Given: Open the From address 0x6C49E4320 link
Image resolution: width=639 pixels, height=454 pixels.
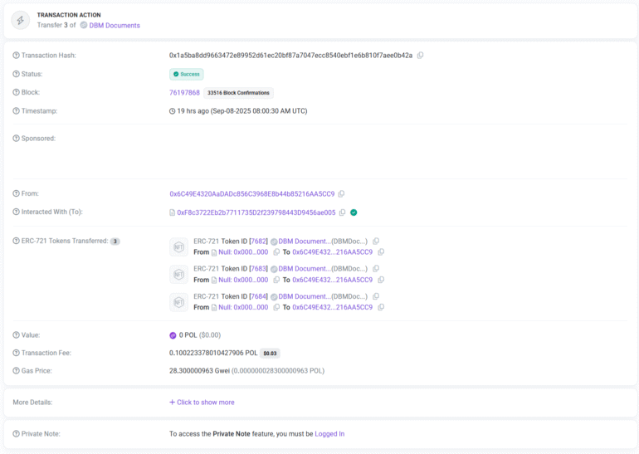Looking at the screenshot, I should pyautogui.click(x=251, y=194).
